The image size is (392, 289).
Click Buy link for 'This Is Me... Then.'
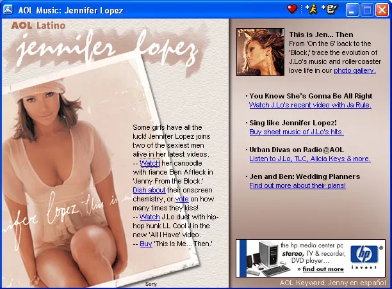click(146, 244)
